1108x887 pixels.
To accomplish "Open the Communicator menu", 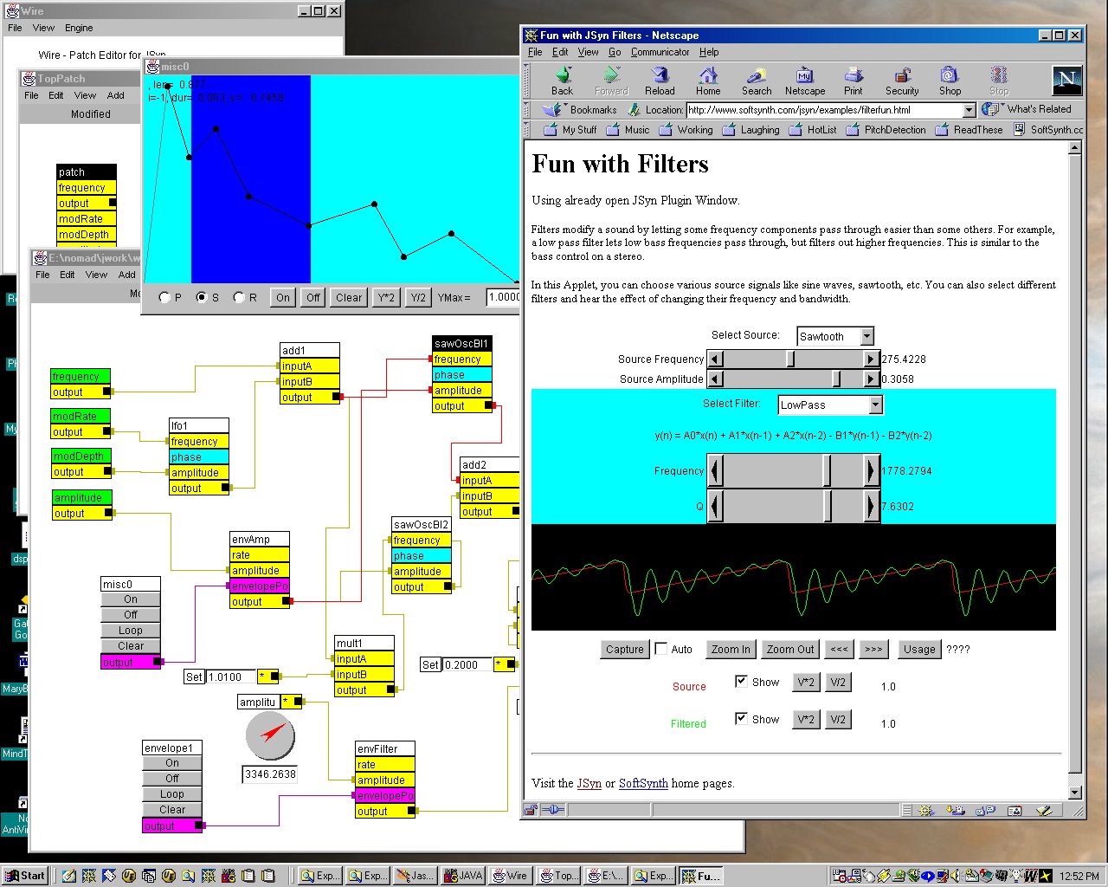I will coord(660,52).
